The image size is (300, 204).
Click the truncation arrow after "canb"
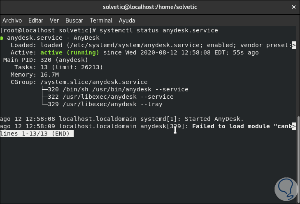294,126
